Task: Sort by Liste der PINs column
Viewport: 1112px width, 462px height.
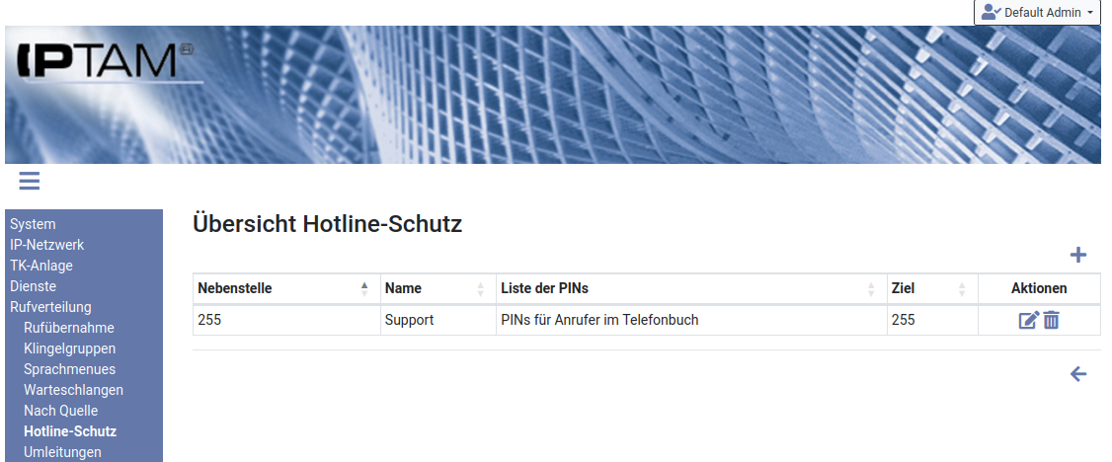Action: (x=690, y=288)
